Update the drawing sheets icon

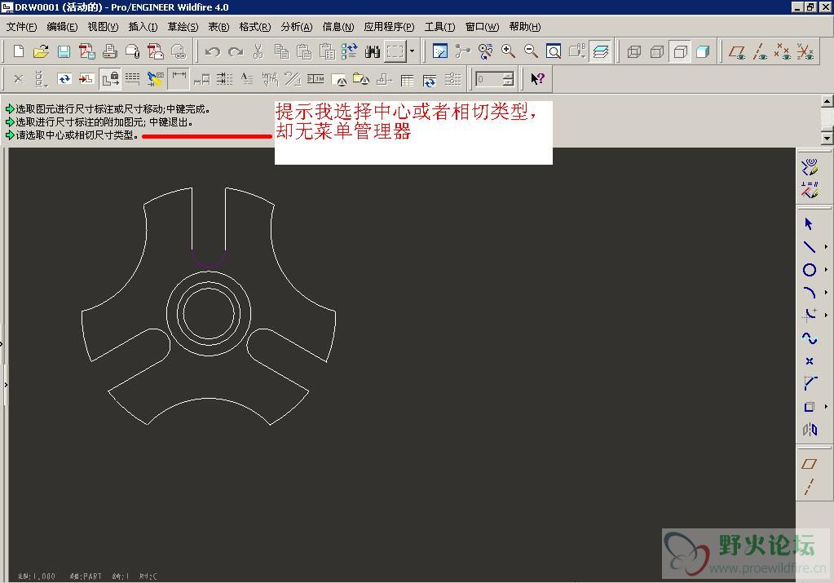pos(64,79)
